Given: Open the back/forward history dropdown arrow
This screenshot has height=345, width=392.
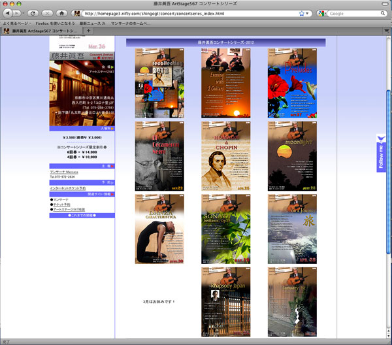Looking at the screenshot, I should click(x=24, y=13).
